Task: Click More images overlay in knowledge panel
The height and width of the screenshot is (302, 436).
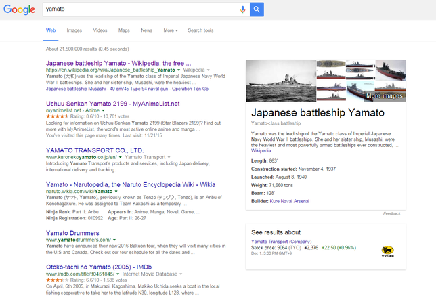Action: pos(385,95)
